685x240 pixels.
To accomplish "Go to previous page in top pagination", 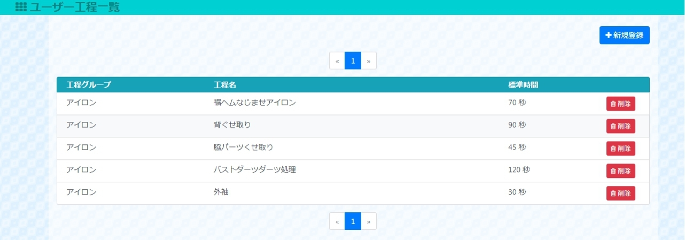I will [x=337, y=61].
